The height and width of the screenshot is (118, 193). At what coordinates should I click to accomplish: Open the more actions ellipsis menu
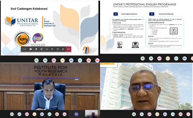pyautogui.click(x=47, y=49)
